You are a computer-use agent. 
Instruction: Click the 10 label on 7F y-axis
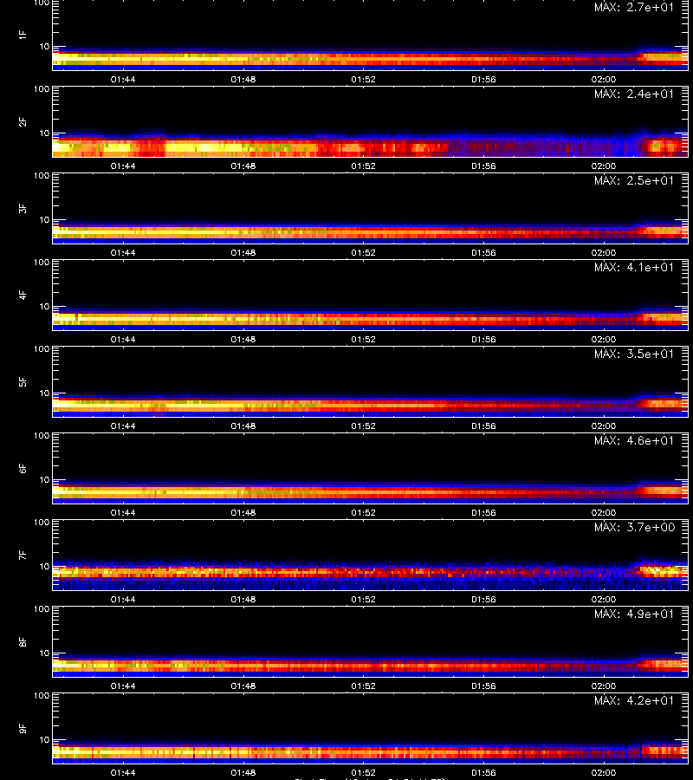[x=45, y=567]
